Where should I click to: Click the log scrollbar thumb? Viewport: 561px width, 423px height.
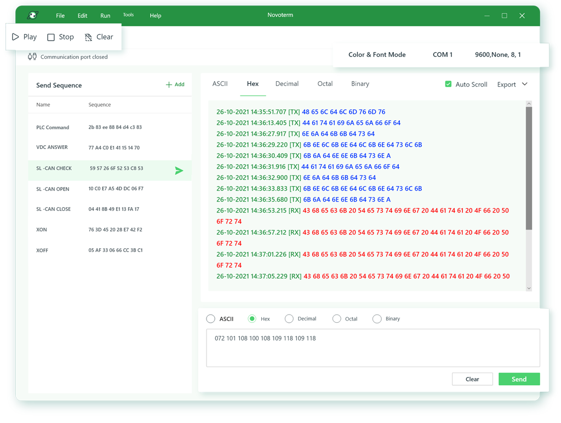click(x=529, y=168)
